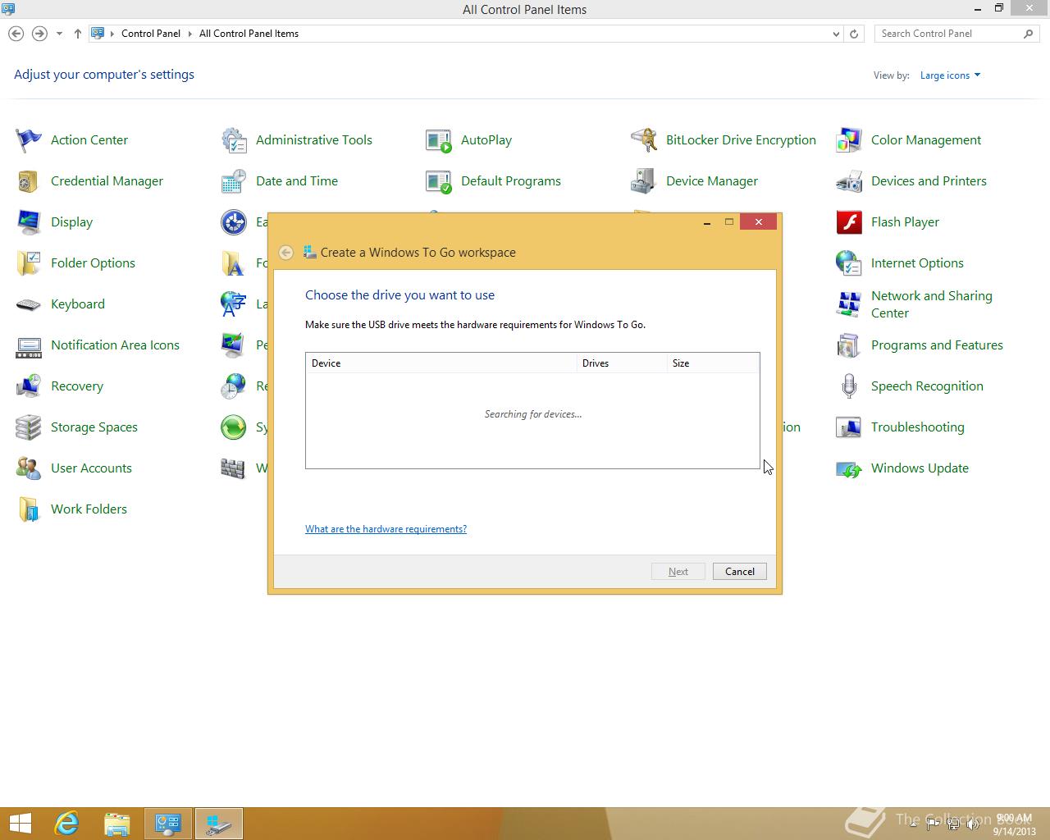Click the User Accounts people icon
The height and width of the screenshot is (840, 1050).
pos(29,468)
